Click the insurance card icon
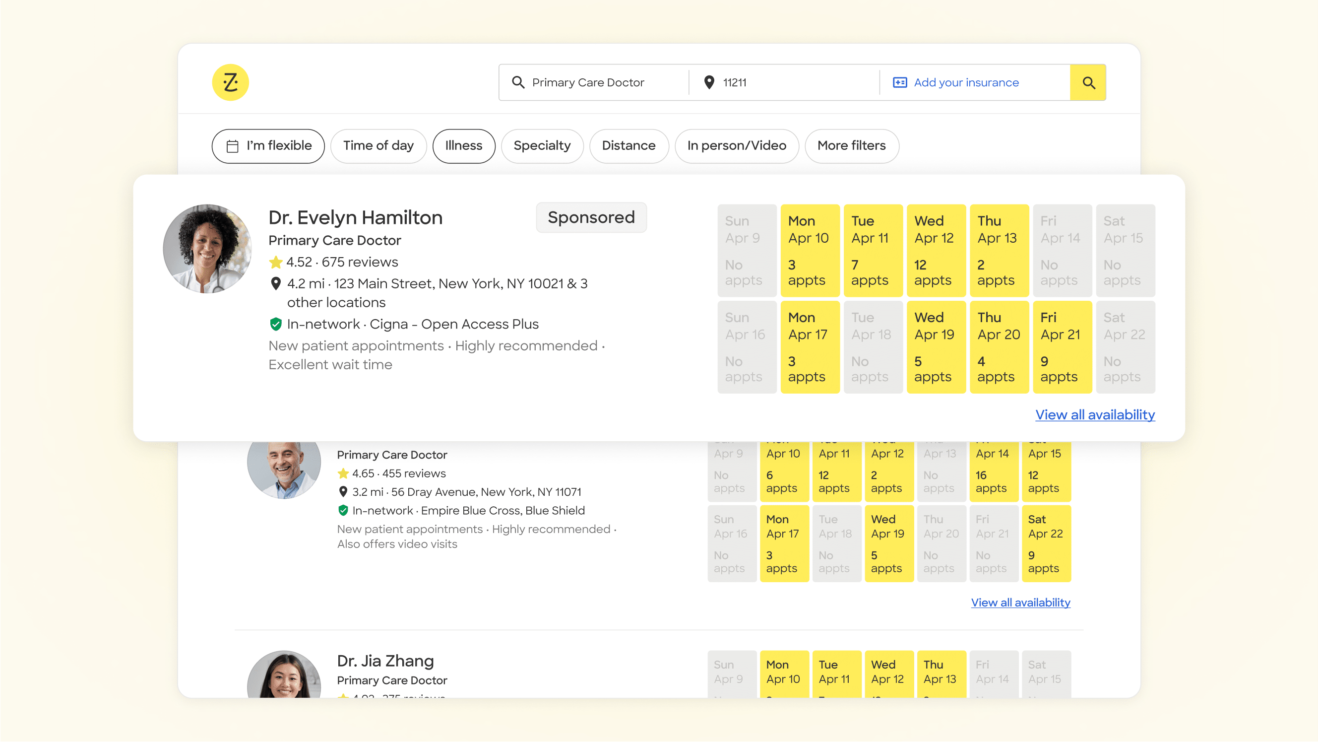This screenshot has width=1318, height=742. (x=900, y=82)
